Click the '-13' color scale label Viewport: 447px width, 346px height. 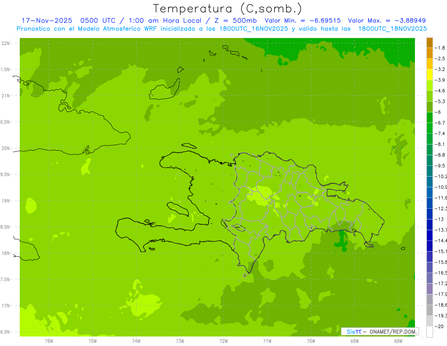[440, 219]
